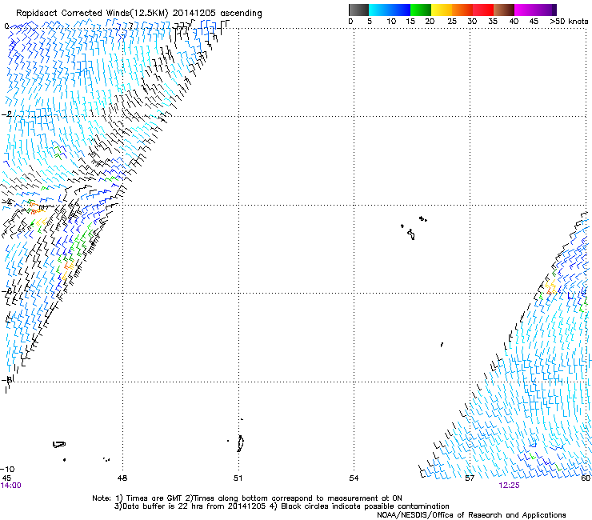The image size is (592, 520).
Task: Click the blue 10-15 knots legend segment
Action: (x=400, y=10)
